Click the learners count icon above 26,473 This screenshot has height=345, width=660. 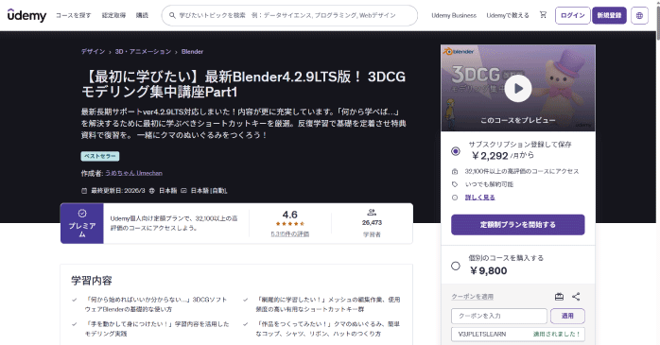[372, 212]
